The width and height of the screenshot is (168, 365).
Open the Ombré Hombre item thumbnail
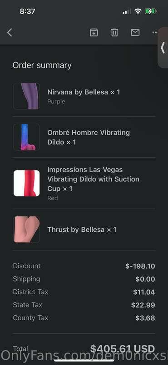pyautogui.click(x=26, y=137)
